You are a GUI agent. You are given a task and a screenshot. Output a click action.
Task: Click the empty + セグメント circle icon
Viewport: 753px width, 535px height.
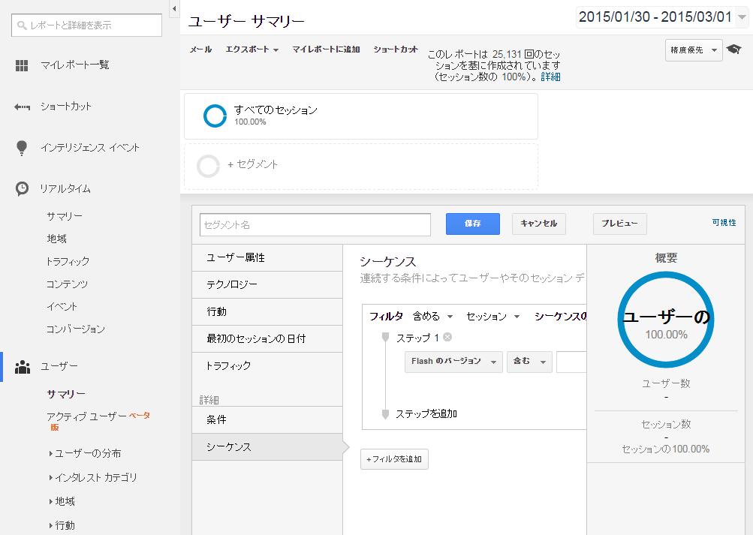[x=209, y=166]
